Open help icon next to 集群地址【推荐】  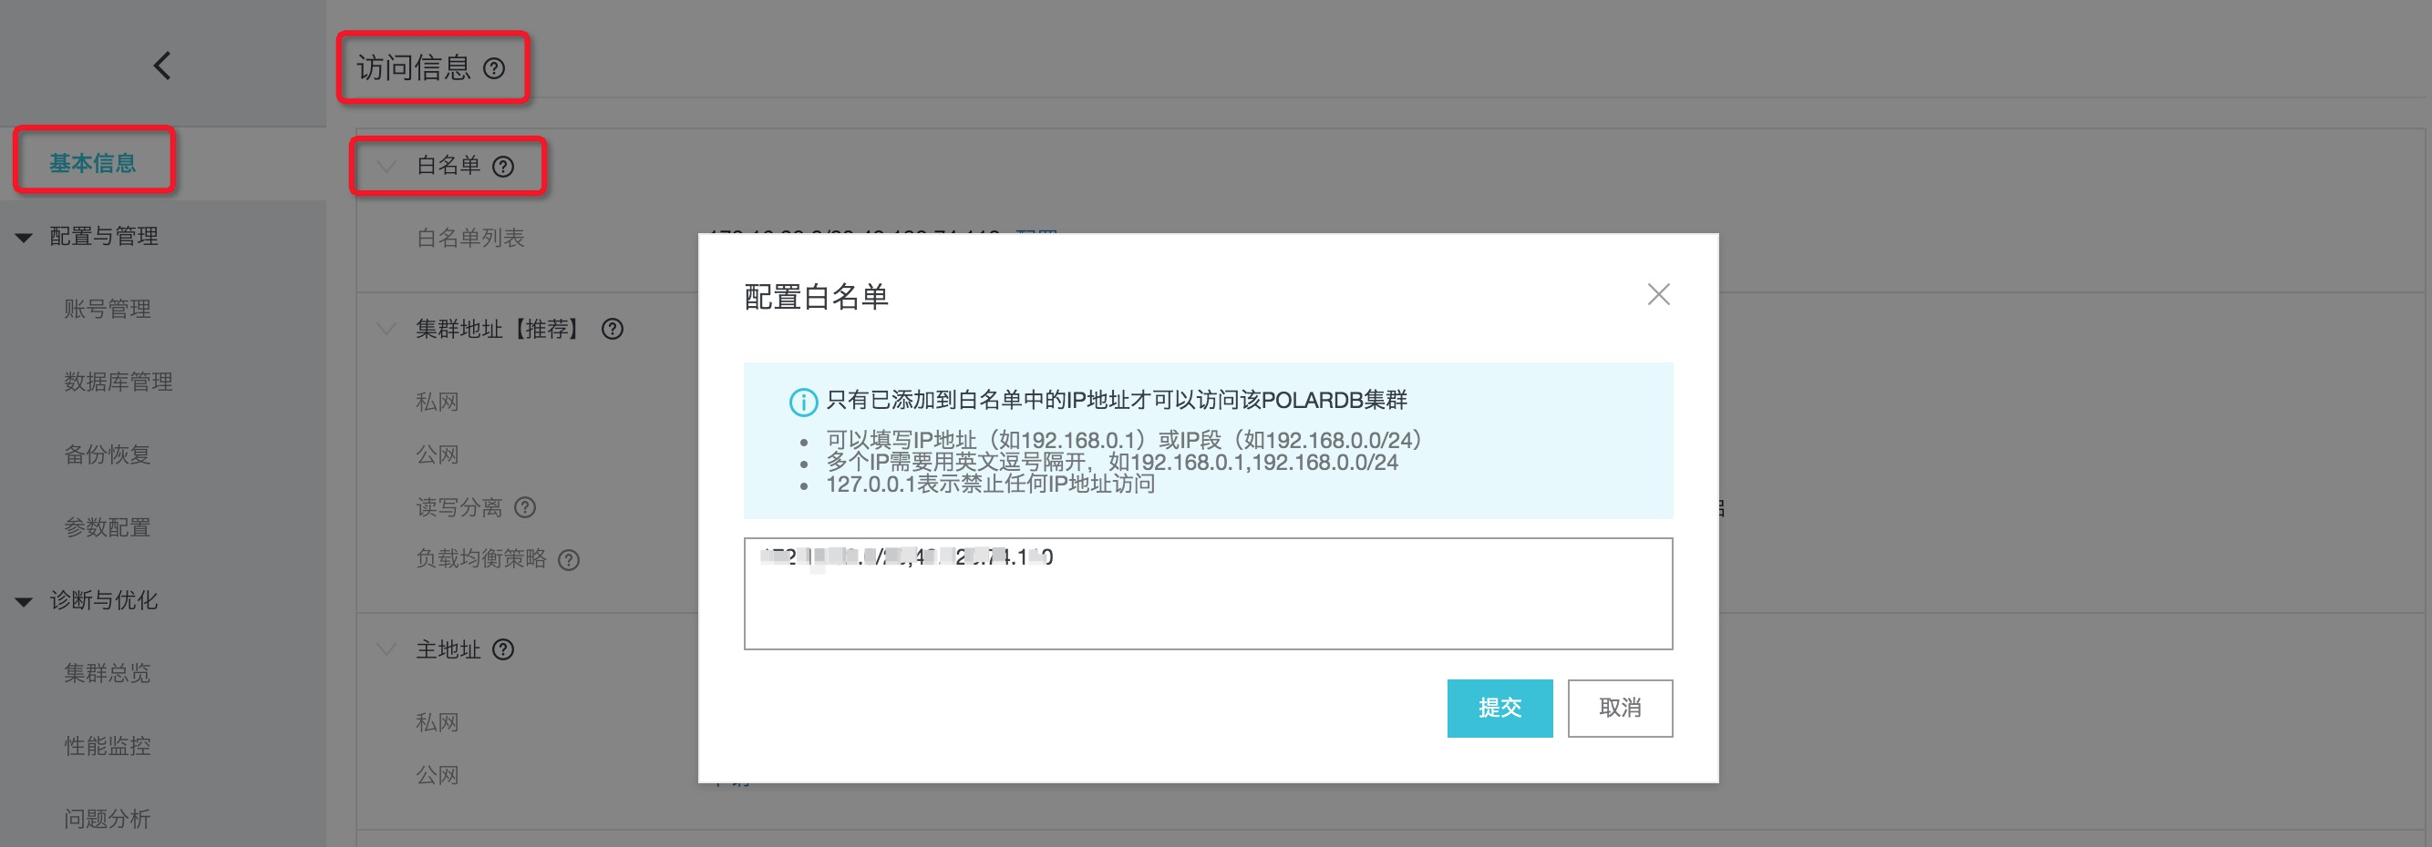613,329
